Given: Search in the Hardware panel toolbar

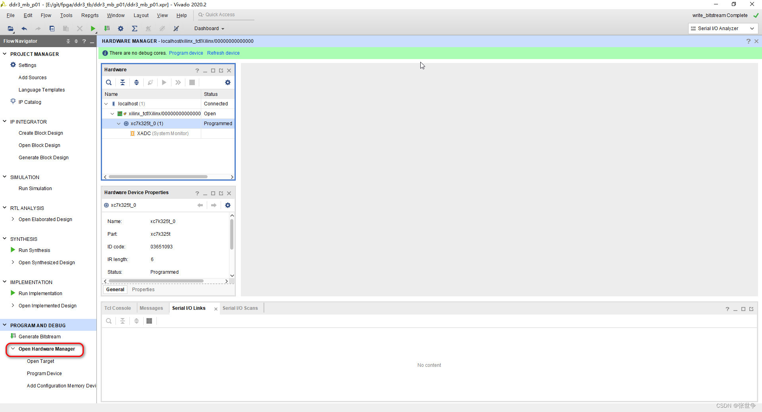Looking at the screenshot, I should pos(109,82).
